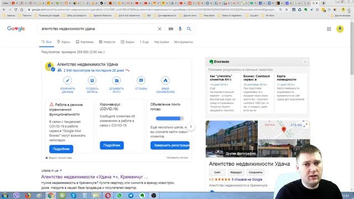The width and height of the screenshot is (354, 199).
Task: Open the Инструменты search tools
Action: (184, 42)
